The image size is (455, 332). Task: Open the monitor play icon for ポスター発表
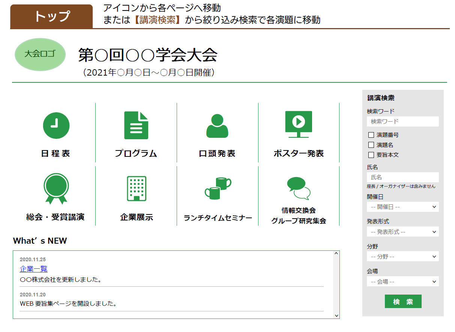click(299, 125)
